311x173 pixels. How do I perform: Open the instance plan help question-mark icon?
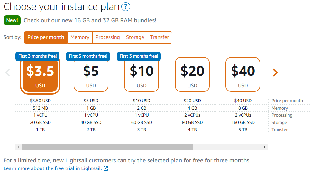(125, 6)
